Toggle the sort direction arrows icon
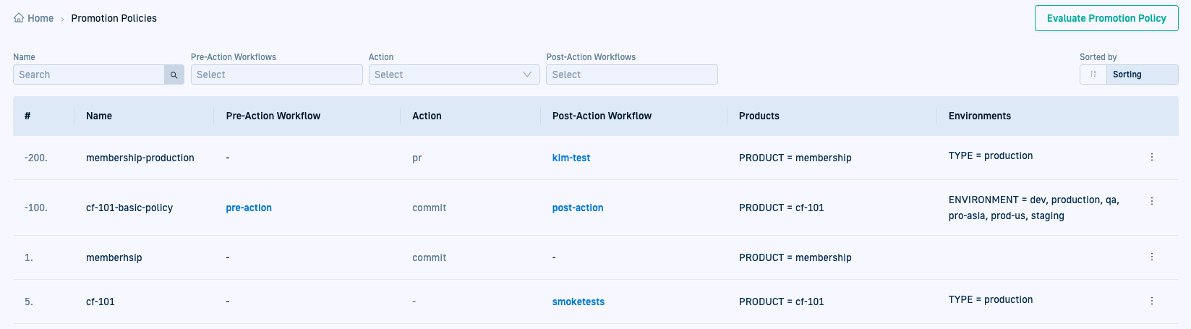The image size is (1191, 329). coord(1093,74)
